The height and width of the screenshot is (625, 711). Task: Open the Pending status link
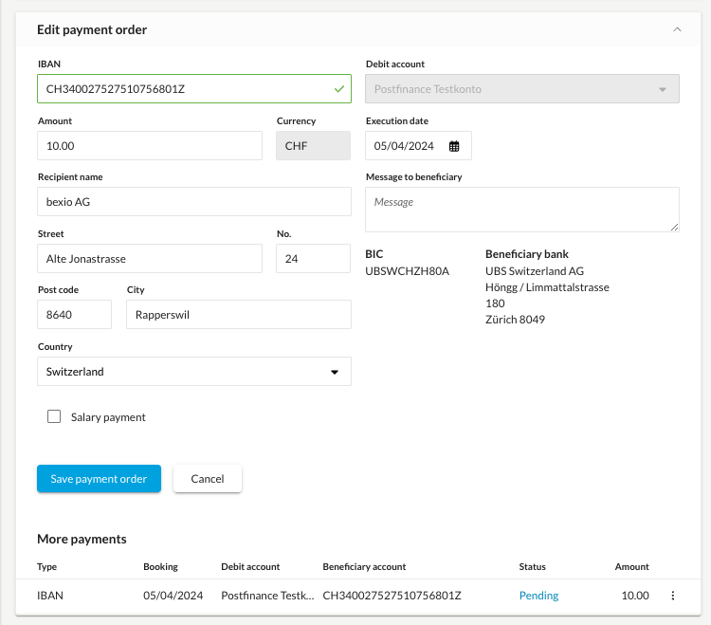click(538, 596)
